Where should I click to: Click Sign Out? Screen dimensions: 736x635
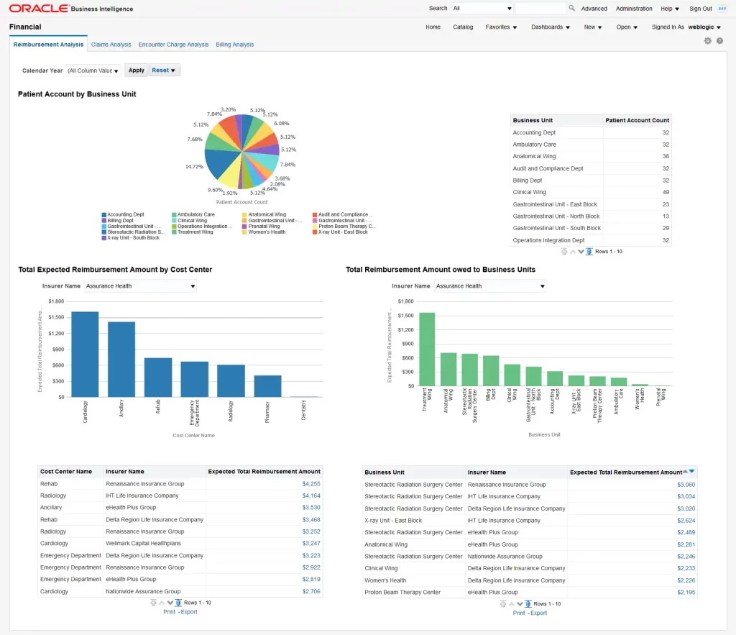(700, 9)
